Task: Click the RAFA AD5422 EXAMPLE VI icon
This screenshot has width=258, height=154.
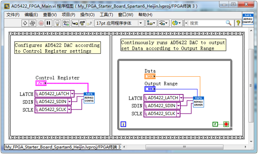Action: click(x=248, y=19)
